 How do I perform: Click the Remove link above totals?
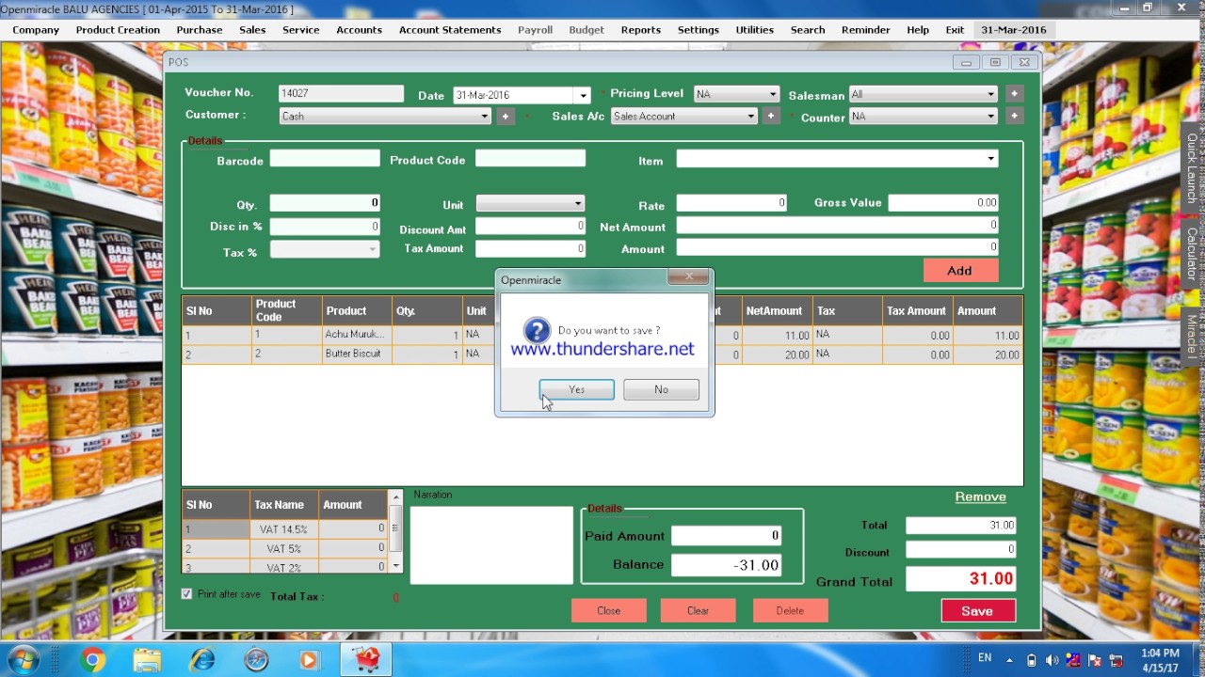pos(981,496)
